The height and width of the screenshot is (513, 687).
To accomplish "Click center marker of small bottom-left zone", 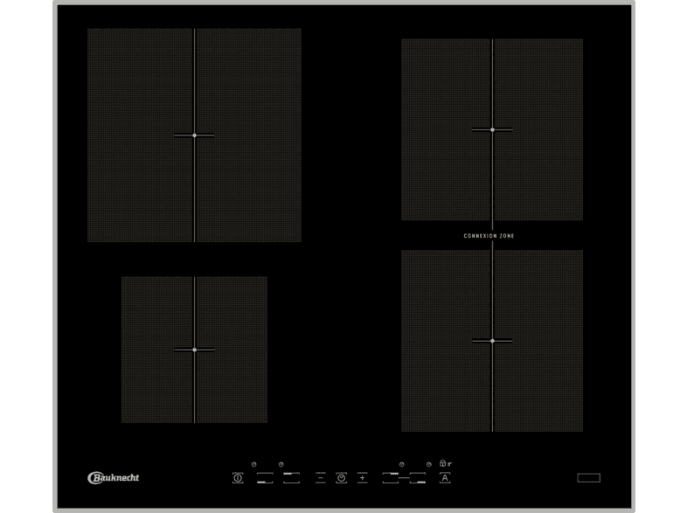I will pos(194,350).
